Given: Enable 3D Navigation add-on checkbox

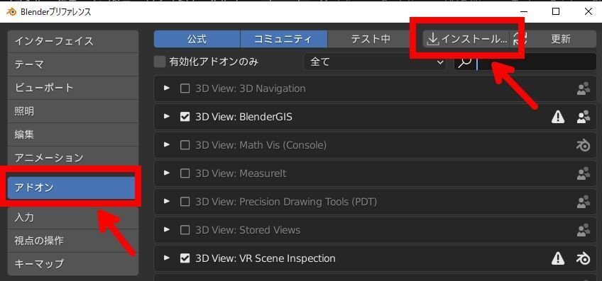Looking at the screenshot, I should click(x=185, y=88).
